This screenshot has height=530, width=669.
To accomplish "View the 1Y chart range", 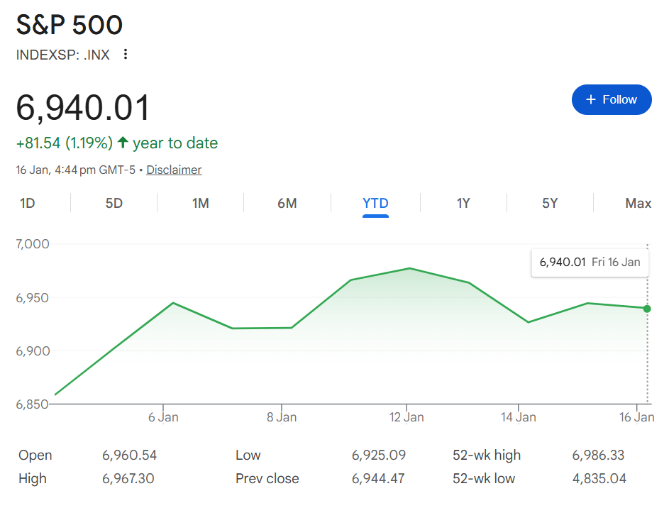I will [463, 204].
